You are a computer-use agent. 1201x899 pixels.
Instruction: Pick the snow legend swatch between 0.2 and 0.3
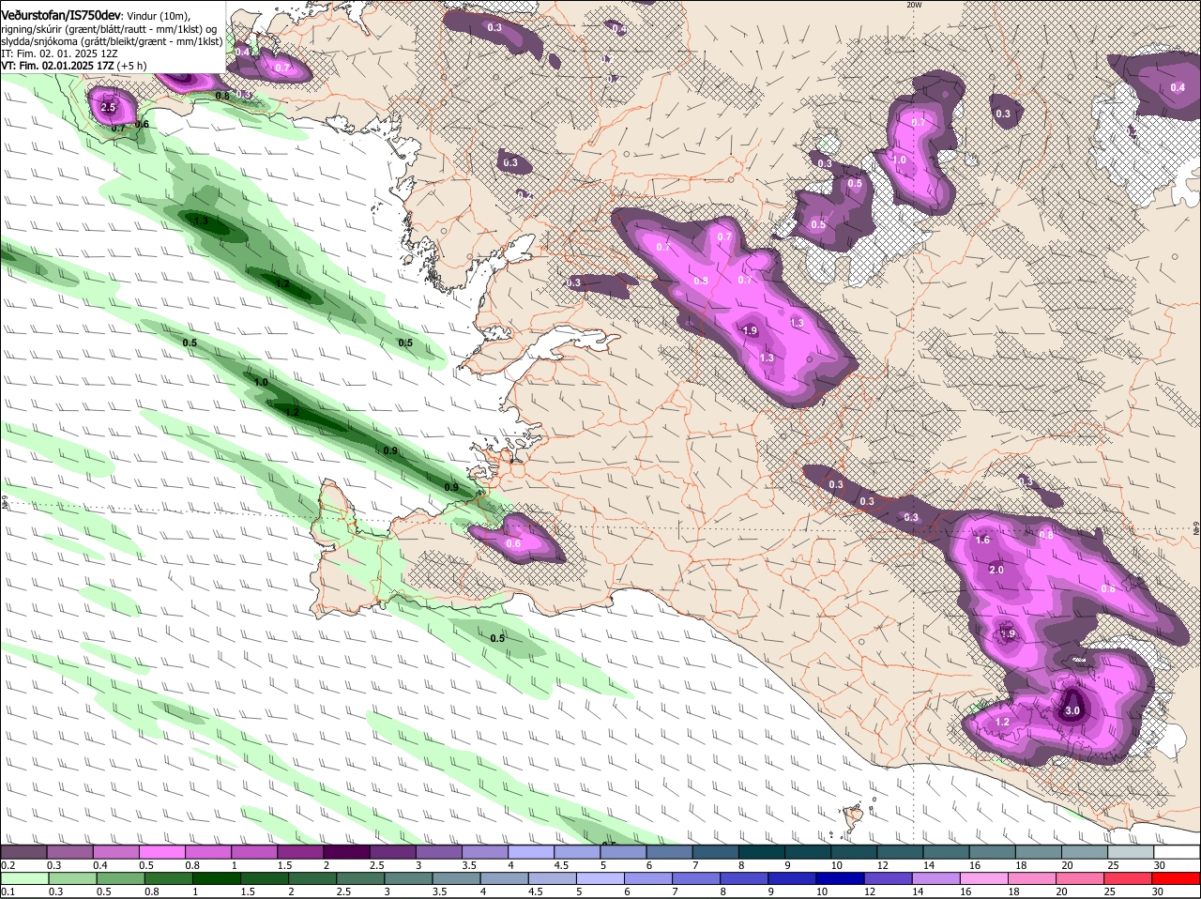(x=23, y=851)
